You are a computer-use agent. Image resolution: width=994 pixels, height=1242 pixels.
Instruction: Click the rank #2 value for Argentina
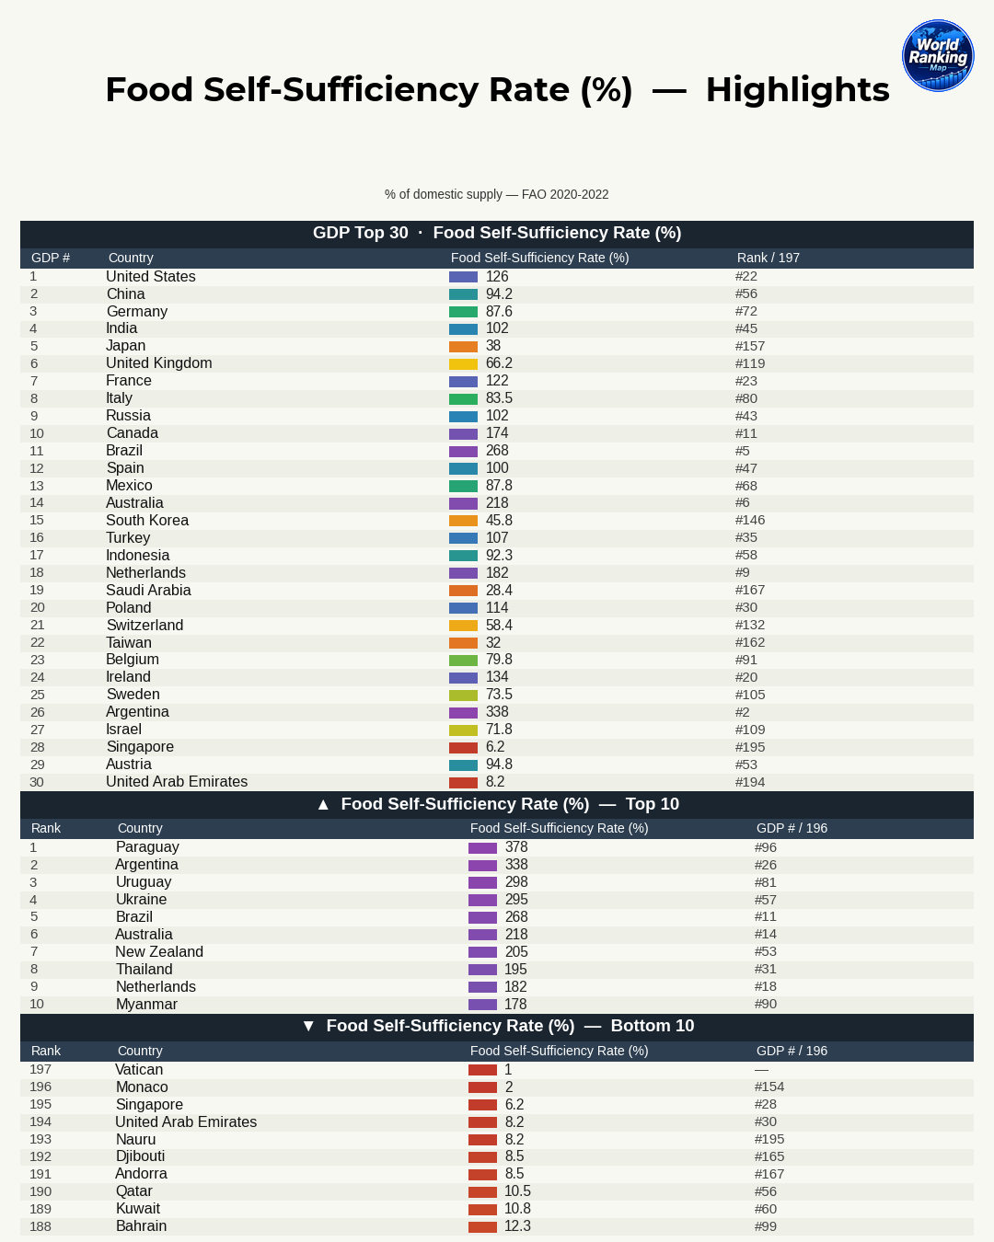743,712
